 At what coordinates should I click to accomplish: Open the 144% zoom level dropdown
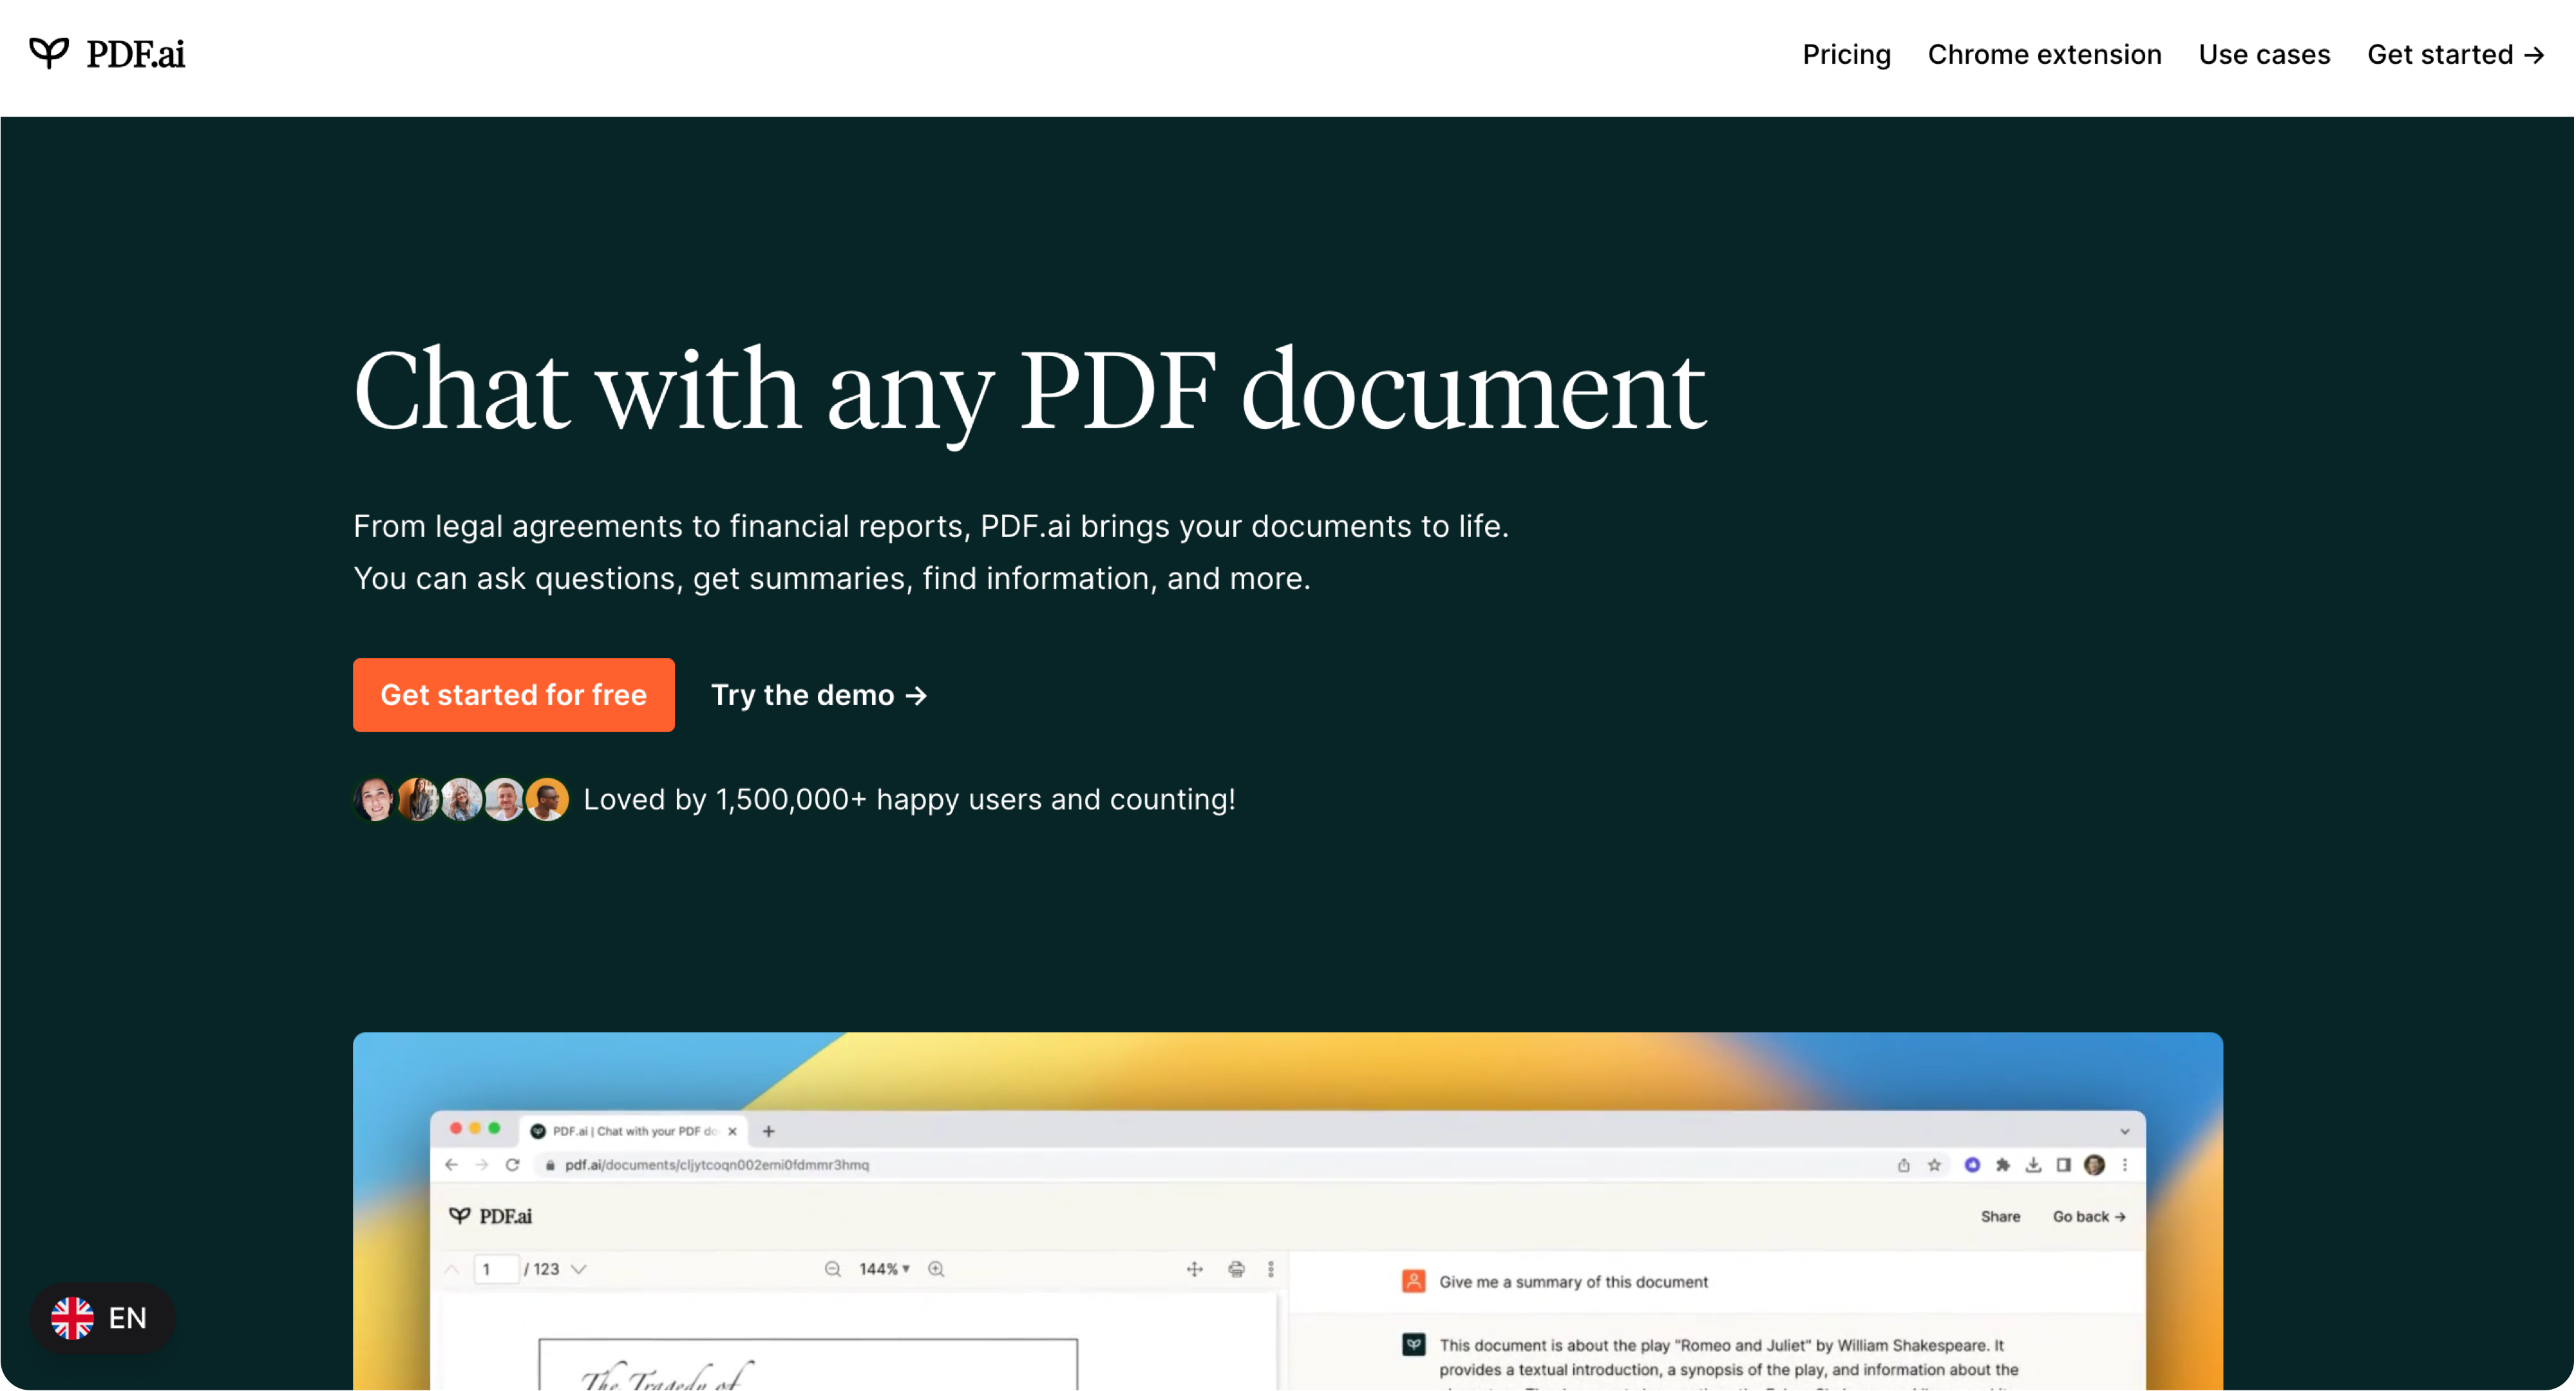tap(884, 1269)
